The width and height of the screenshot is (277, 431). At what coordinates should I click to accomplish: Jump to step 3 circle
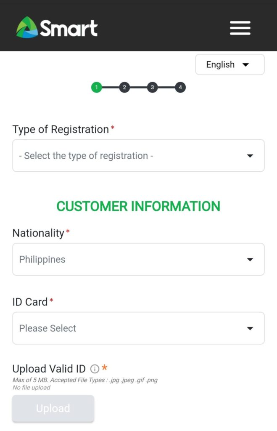pyautogui.click(x=152, y=88)
